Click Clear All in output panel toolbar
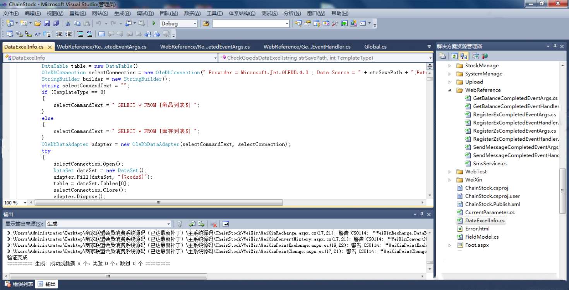 coord(213,224)
